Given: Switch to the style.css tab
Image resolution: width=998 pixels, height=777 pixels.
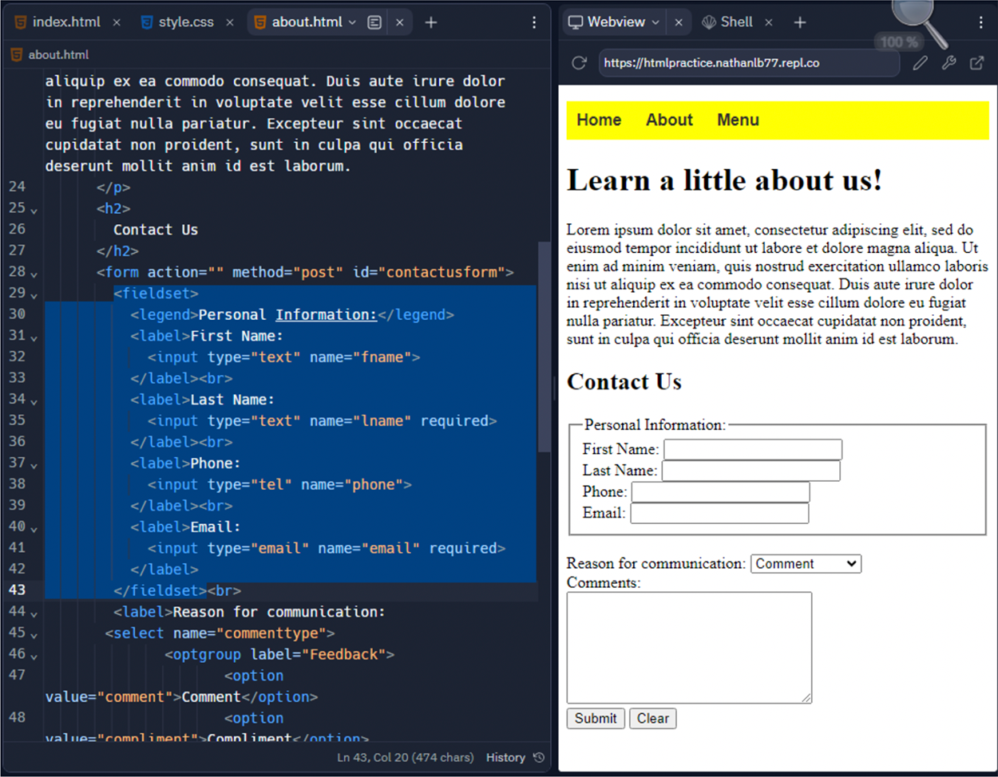Looking at the screenshot, I should tap(178, 22).
